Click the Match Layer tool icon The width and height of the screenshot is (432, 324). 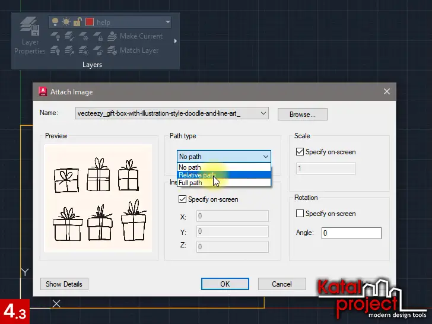coord(112,50)
